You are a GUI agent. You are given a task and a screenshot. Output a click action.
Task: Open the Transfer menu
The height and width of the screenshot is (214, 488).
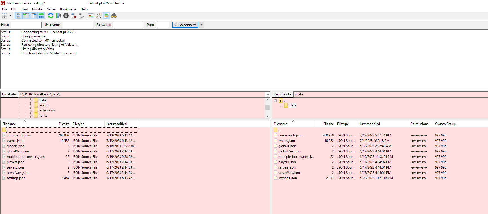(x=37, y=9)
